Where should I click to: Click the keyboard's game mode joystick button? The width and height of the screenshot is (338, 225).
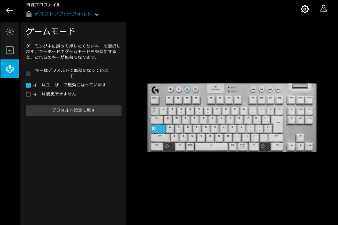[187, 89]
